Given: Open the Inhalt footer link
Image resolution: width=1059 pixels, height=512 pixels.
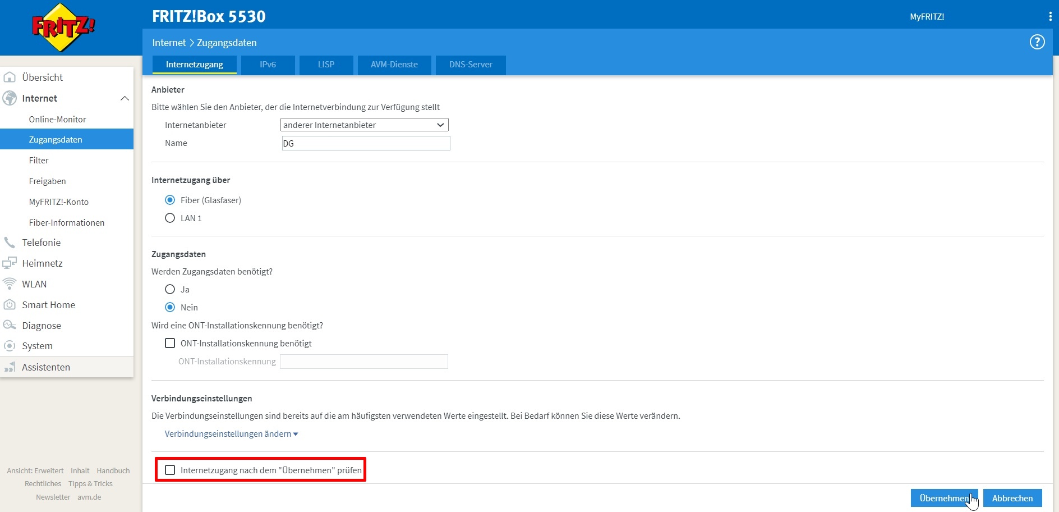Looking at the screenshot, I should 80,470.
